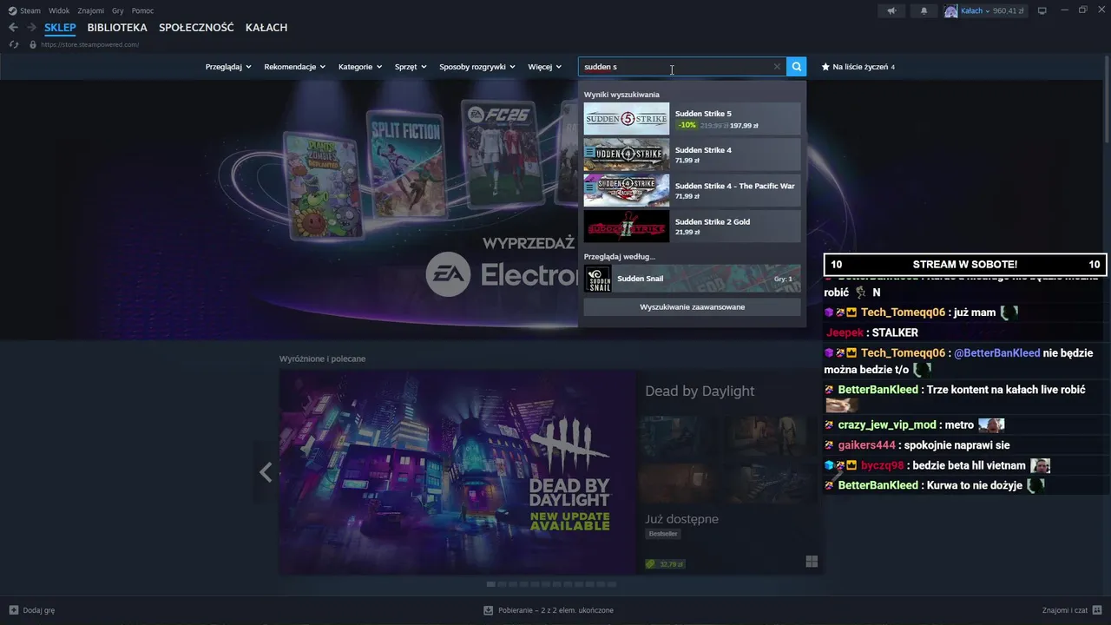Open the Widok menu

[59, 10]
